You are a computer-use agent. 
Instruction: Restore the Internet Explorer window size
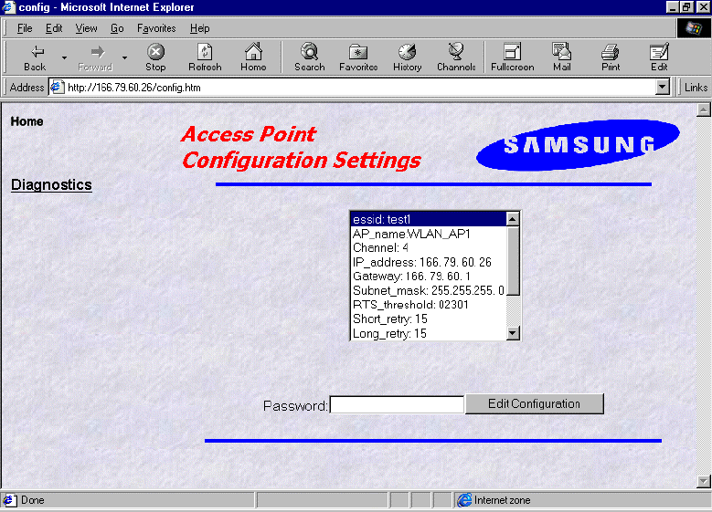click(686, 6)
